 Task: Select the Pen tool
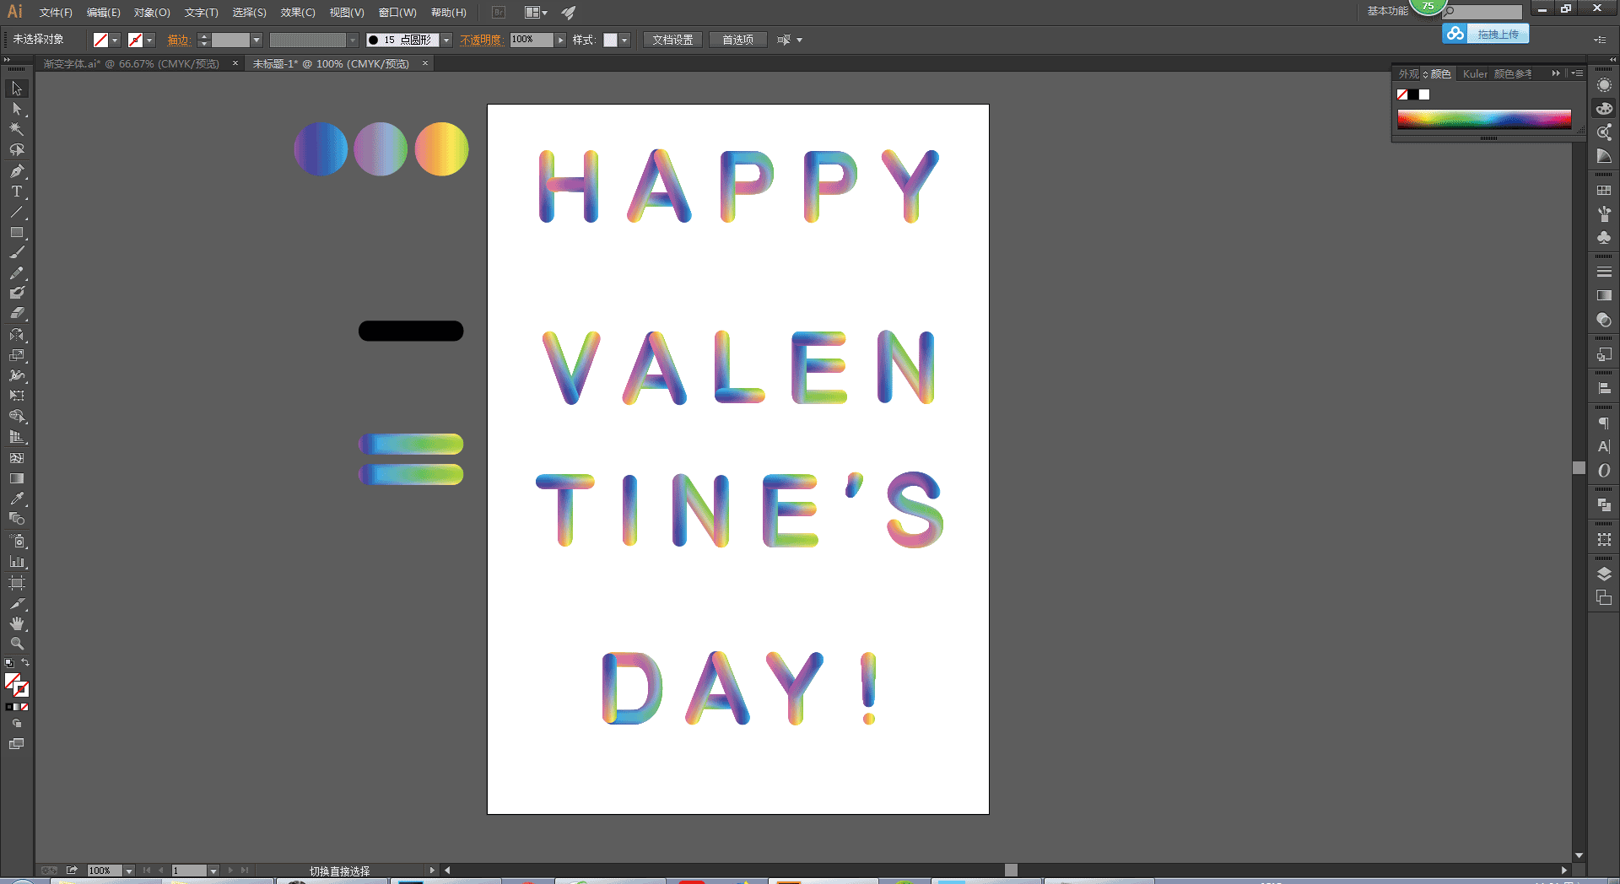[x=17, y=171]
